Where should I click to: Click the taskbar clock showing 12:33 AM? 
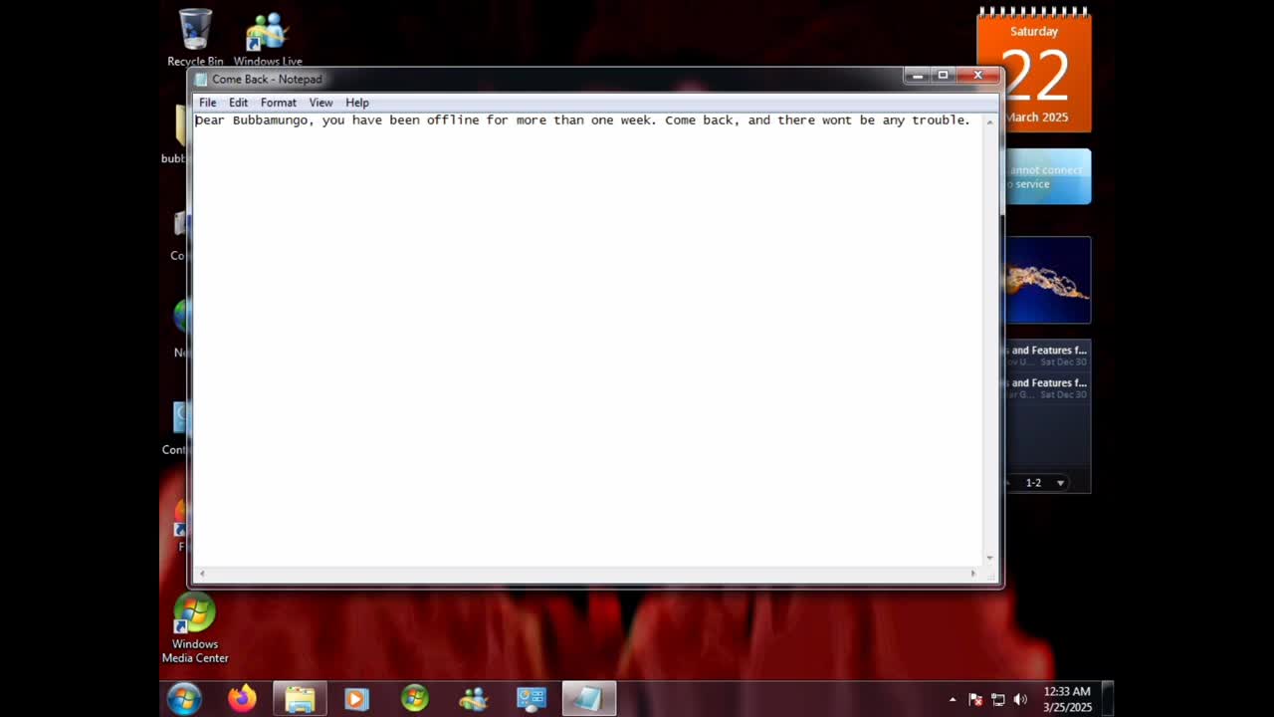point(1067,699)
